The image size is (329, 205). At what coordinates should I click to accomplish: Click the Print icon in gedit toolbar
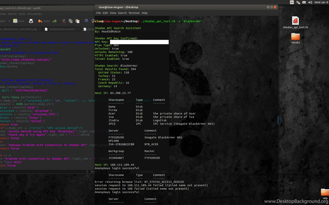(31, 21)
